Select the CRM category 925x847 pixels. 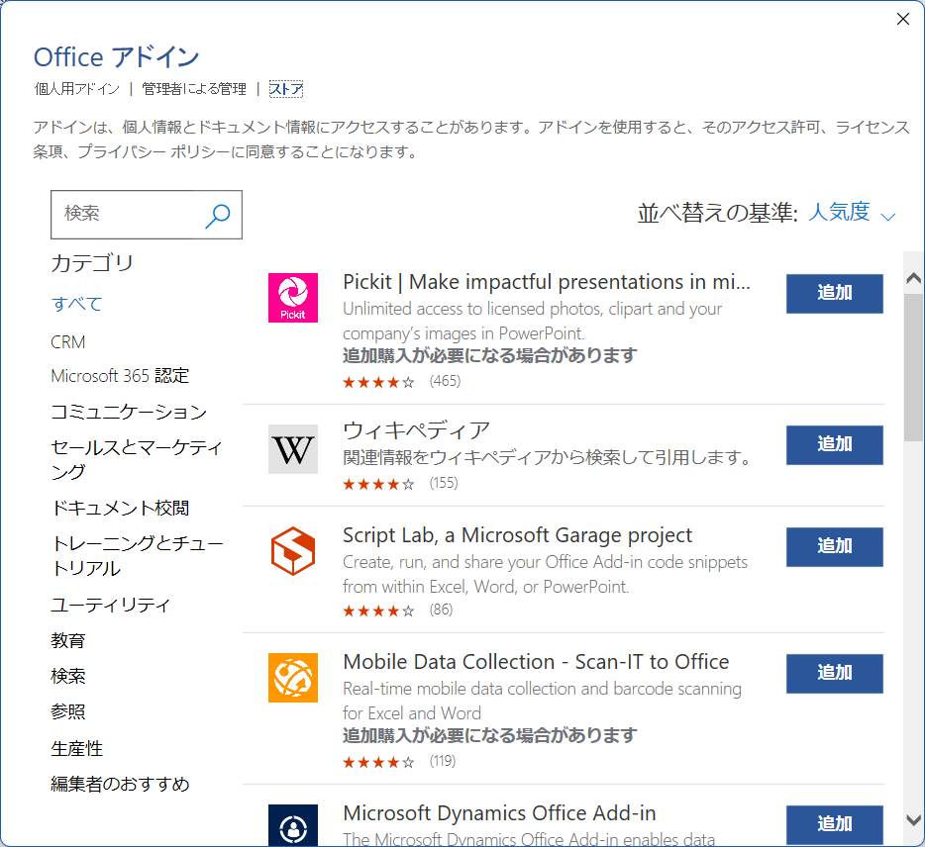click(x=68, y=341)
